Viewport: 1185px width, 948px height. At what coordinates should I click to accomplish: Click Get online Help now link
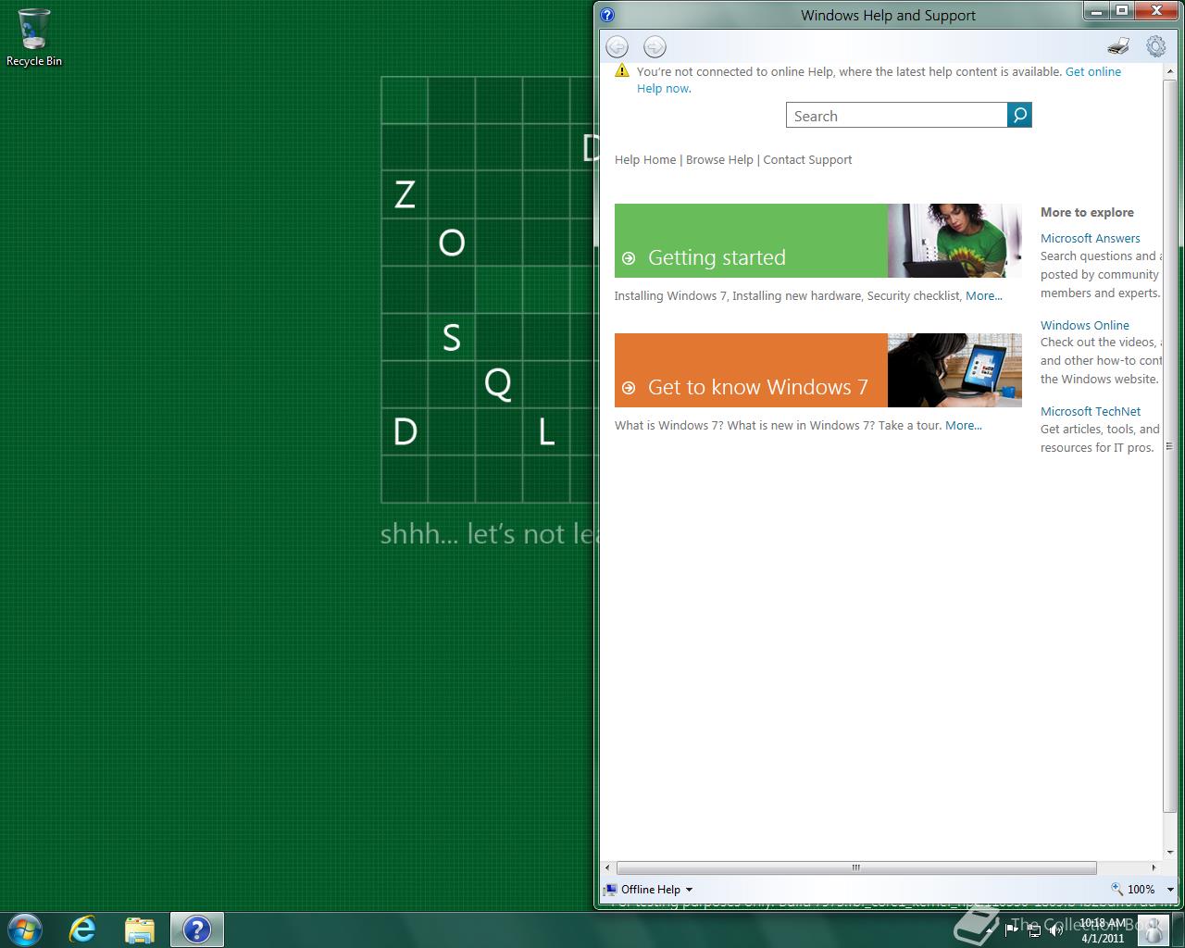point(1092,71)
